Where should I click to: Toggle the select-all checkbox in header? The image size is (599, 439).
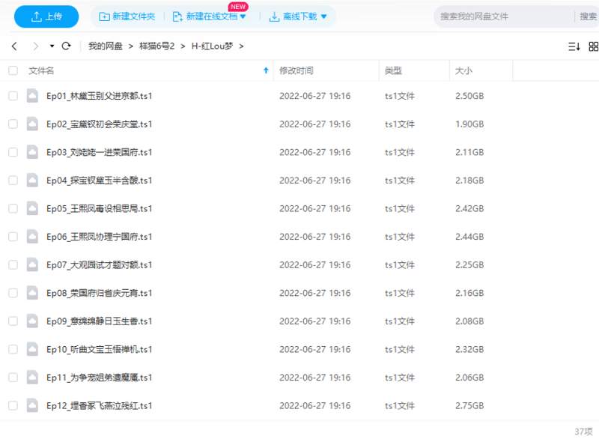pos(13,70)
